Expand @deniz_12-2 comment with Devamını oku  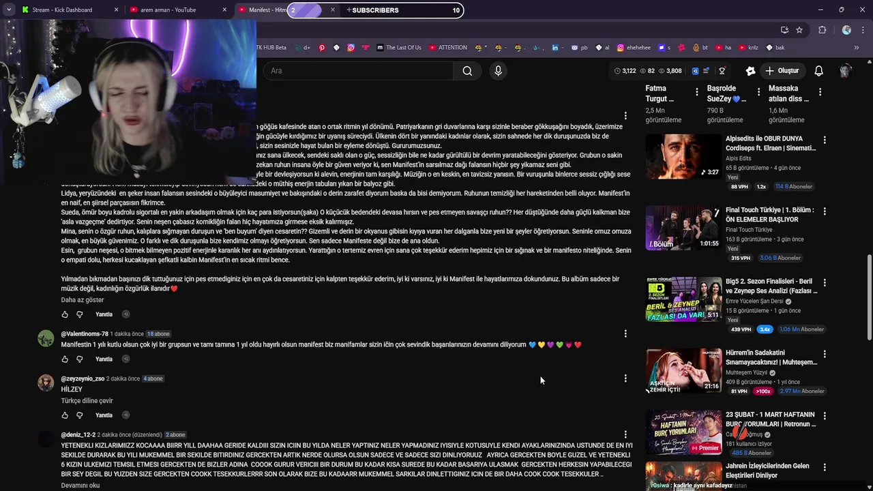pos(80,486)
